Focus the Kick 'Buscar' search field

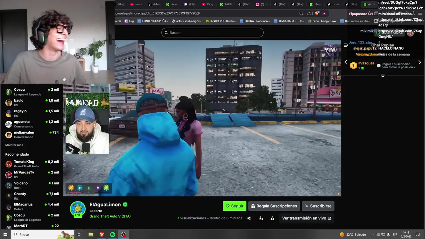(x=212, y=33)
